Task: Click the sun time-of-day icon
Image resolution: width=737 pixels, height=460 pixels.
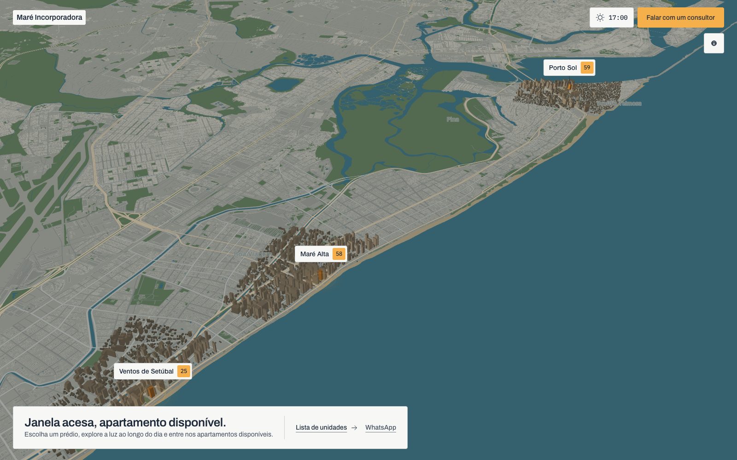Action: 600,17
